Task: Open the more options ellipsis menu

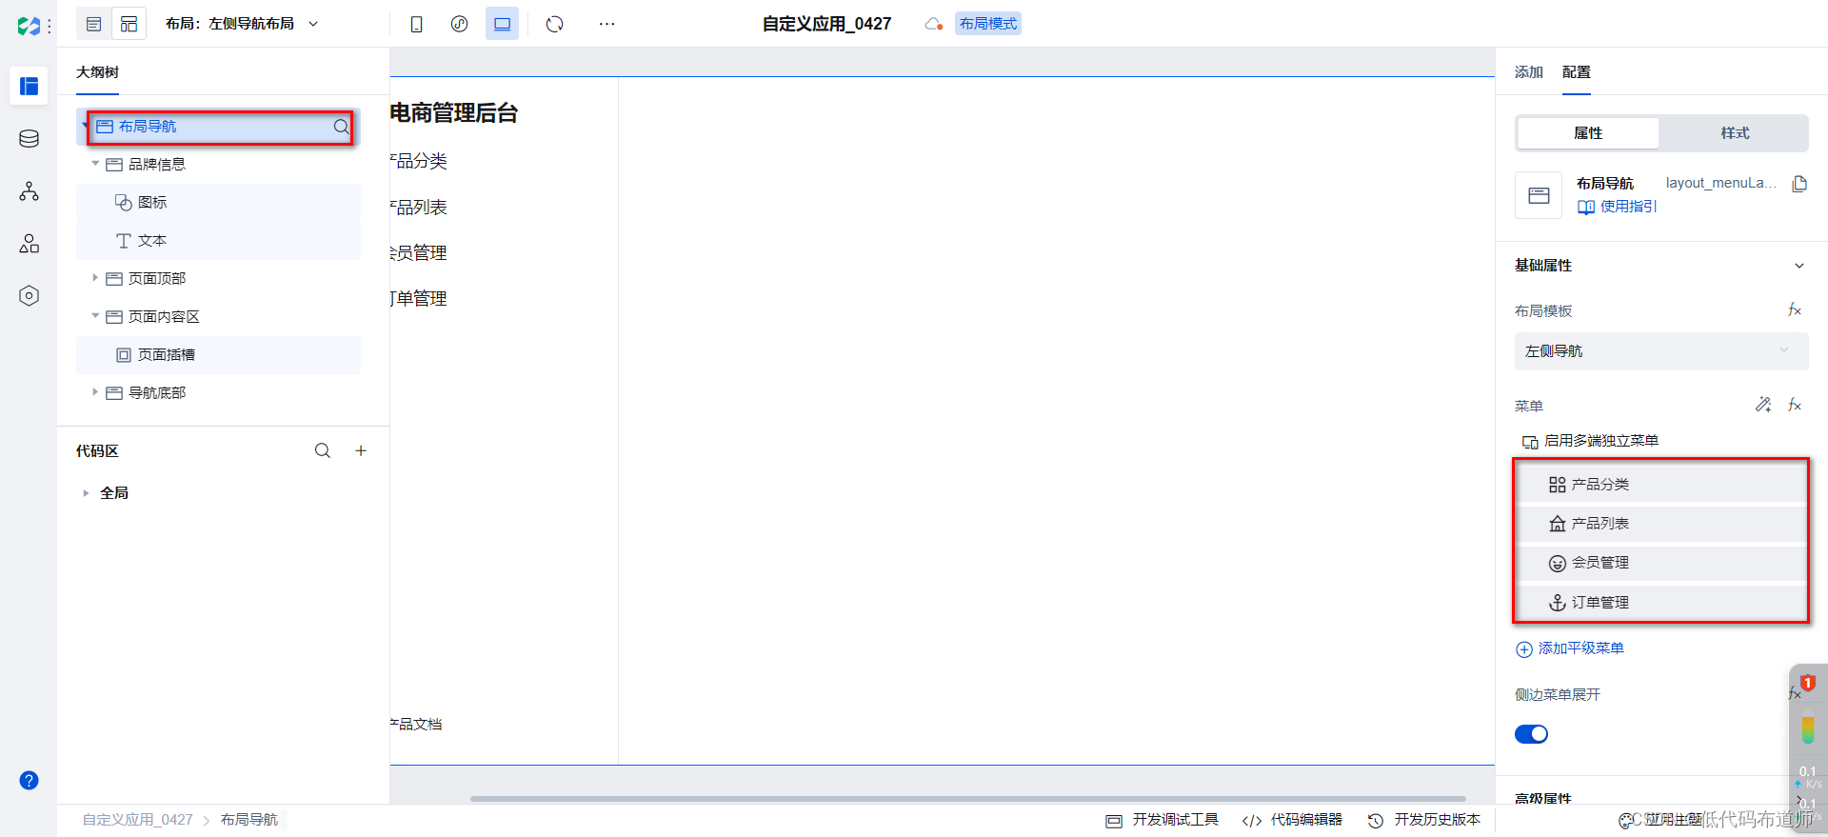Action: coord(606,24)
